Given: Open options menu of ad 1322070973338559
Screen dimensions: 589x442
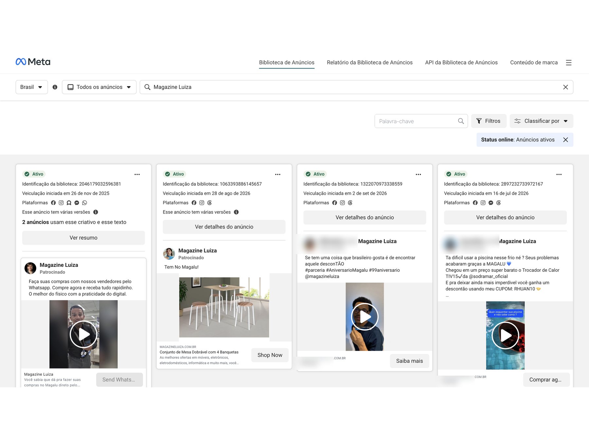Looking at the screenshot, I should [x=418, y=175].
